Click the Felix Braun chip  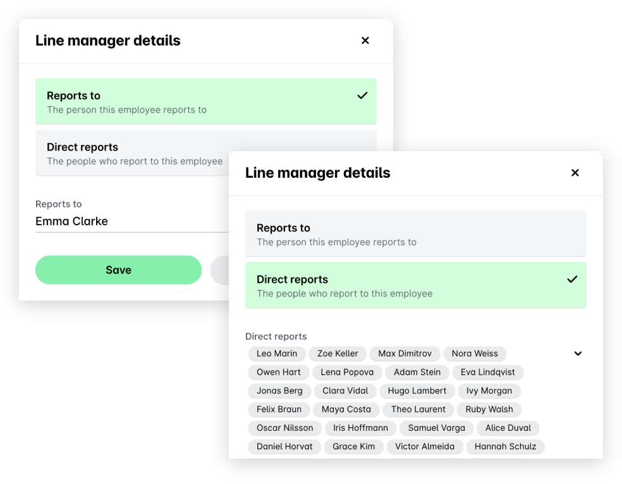pos(279,409)
